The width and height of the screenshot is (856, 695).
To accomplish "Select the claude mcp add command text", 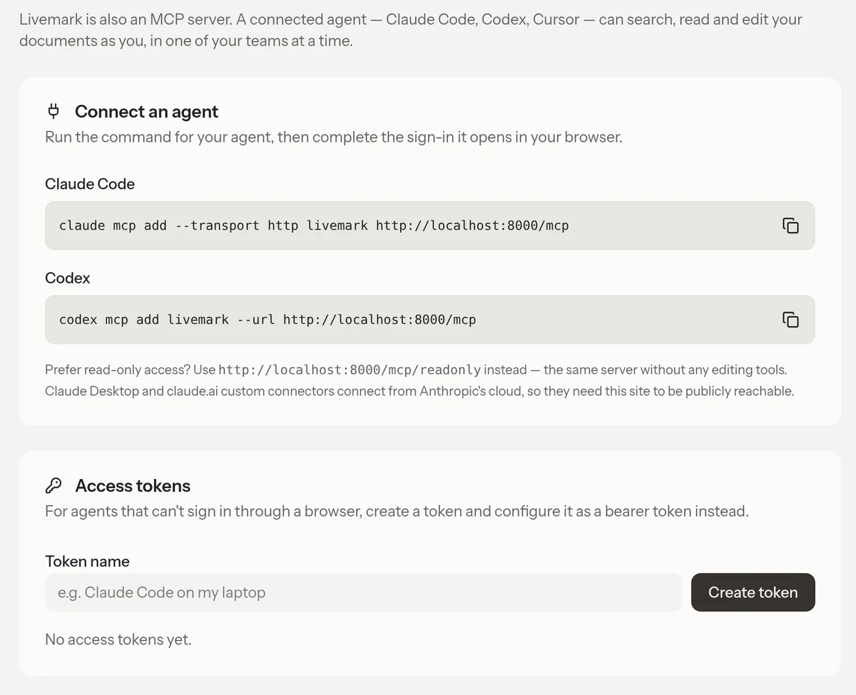I will (314, 225).
